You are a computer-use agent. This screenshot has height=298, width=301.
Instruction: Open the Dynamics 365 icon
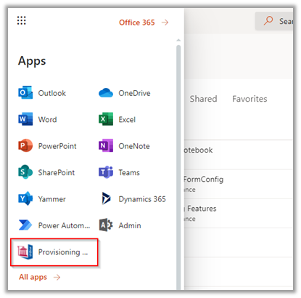(106, 198)
